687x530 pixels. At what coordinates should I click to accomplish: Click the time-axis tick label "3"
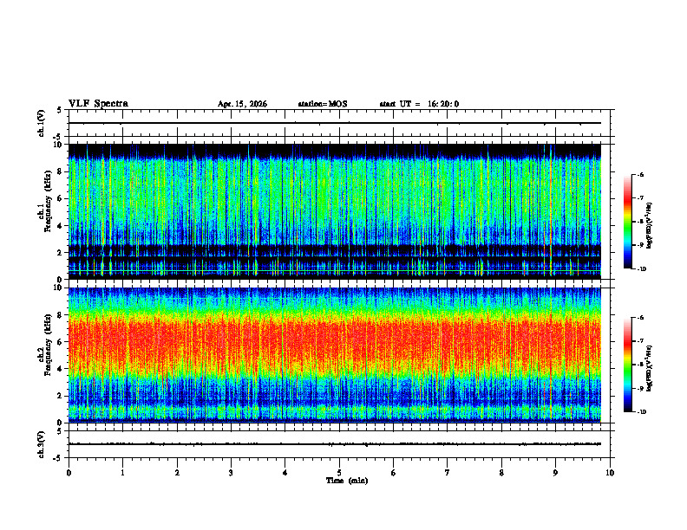231,473
